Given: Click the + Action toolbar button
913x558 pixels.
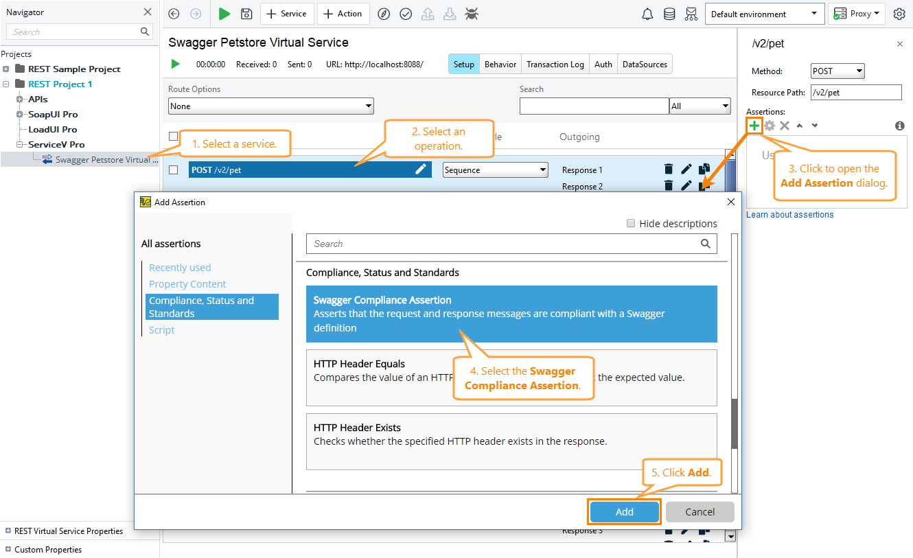Looking at the screenshot, I should (x=343, y=14).
